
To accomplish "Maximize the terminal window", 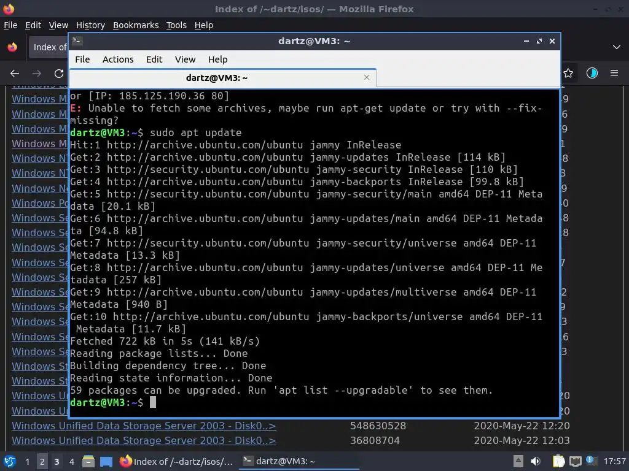I will [x=539, y=41].
